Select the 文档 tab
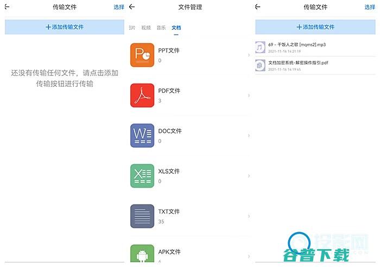Screen dimensions: 380x267 176,28
